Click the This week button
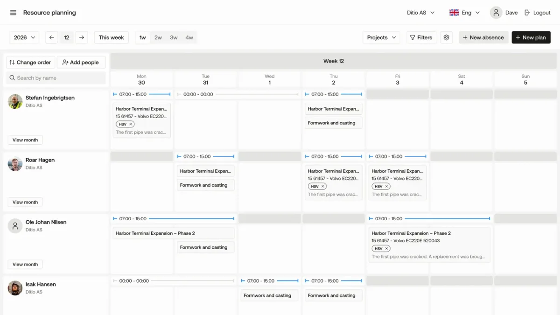 coord(112,38)
